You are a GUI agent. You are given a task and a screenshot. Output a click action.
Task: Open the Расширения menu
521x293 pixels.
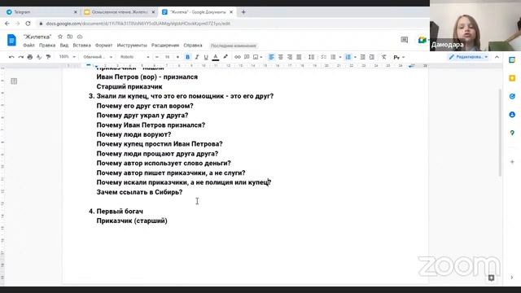(x=165, y=46)
